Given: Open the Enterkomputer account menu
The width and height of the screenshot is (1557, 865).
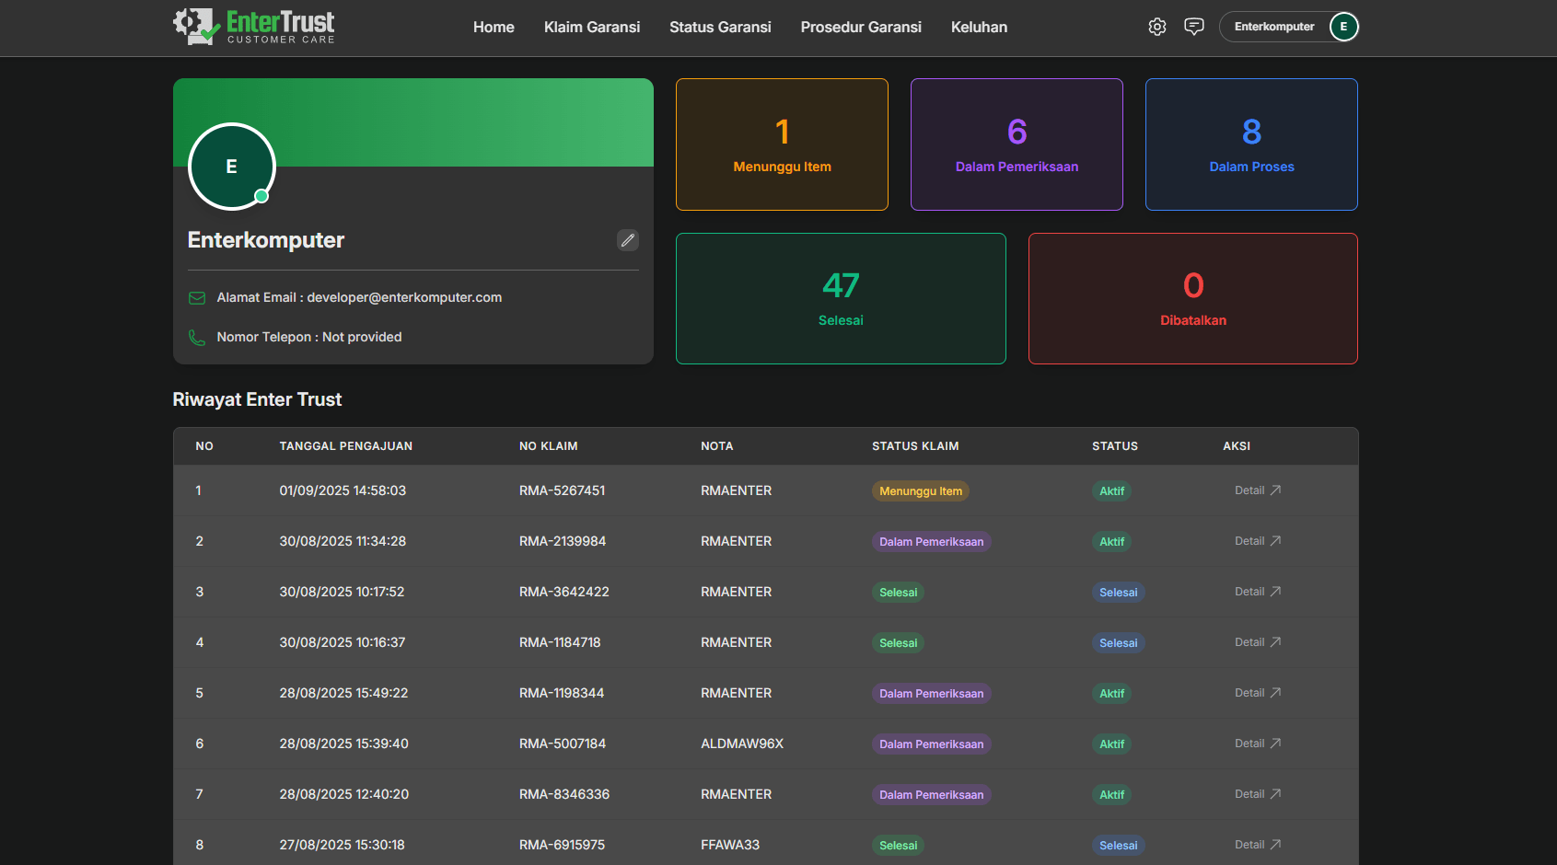Looking at the screenshot, I should point(1289,27).
